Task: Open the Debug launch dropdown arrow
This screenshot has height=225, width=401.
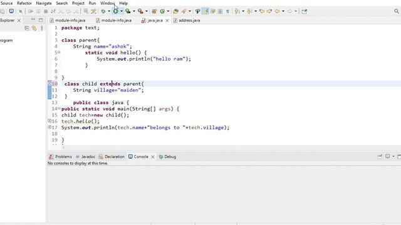Action: [x=109, y=11]
